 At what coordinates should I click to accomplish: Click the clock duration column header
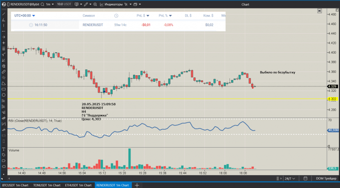116,16
